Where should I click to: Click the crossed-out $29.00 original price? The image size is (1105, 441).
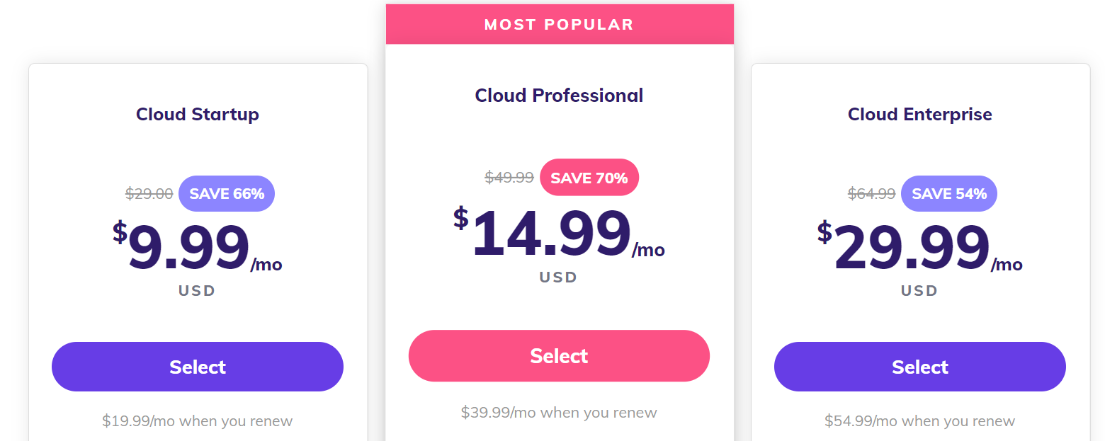[x=149, y=193]
